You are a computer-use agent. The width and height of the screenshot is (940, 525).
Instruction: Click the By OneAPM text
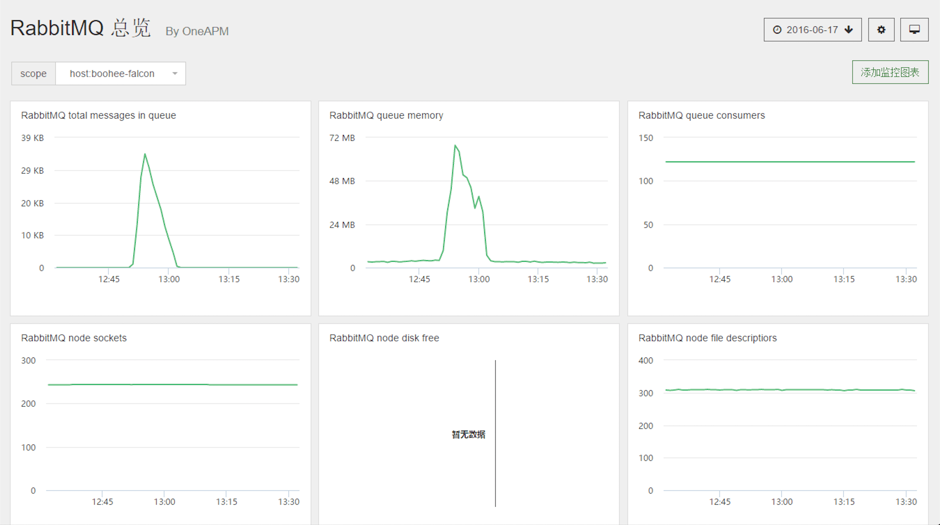197,31
